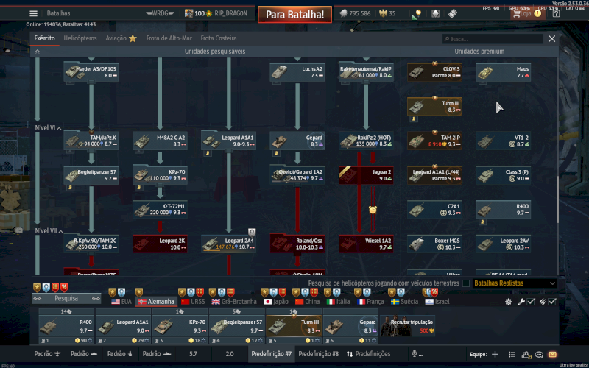This screenshot has height=368, width=589.
Task: Open slotbar settings gear icon
Action: pos(508,302)
